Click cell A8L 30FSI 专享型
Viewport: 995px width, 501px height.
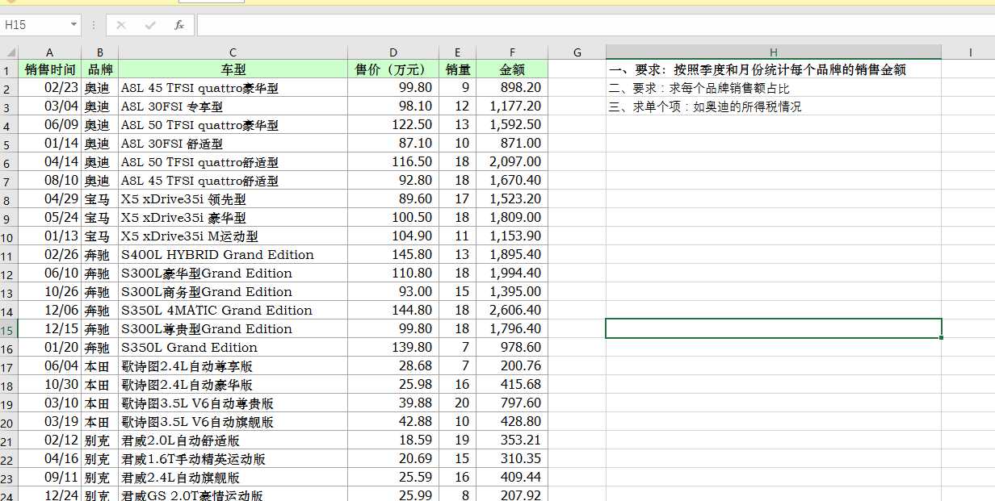[x=233, y=106]
